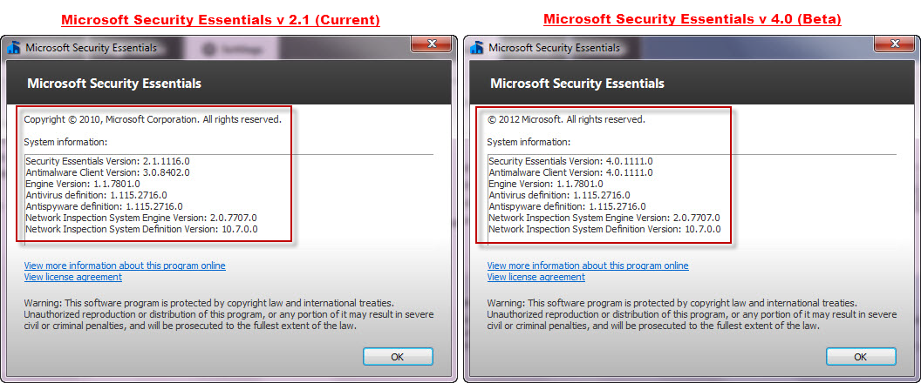Open 'View license agreement' link in v4.0 dialog
921x390 pixels.
point(536,277)
